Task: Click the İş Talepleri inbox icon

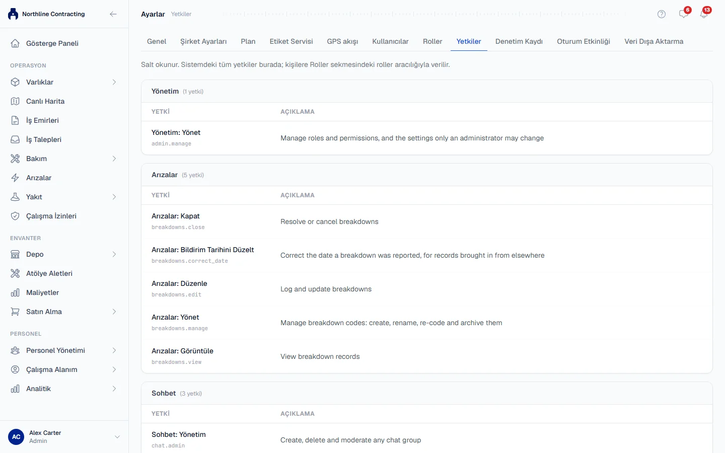Action: [15, 139]
